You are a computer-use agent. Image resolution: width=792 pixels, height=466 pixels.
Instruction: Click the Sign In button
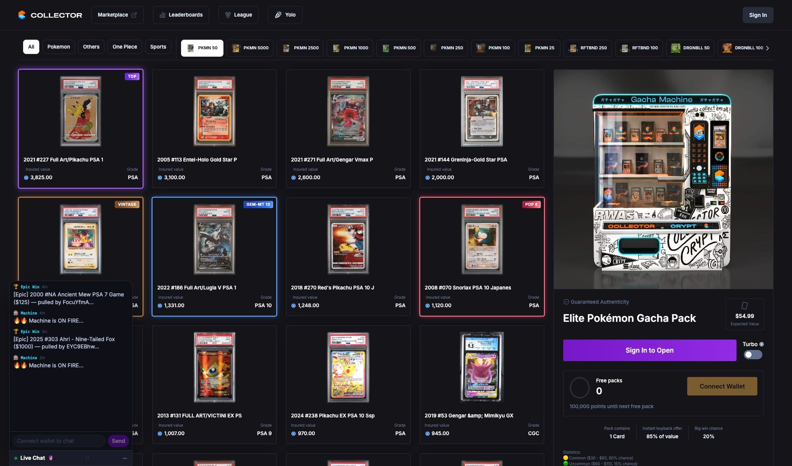(x=758, y=15)
